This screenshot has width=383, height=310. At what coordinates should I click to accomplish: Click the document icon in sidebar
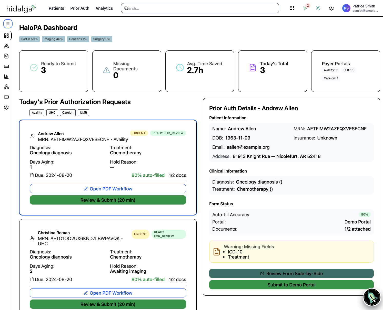coord(6,56)
